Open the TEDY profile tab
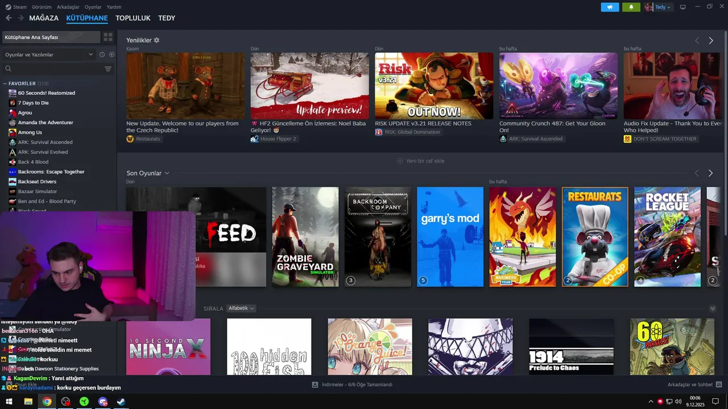 [167, 18]
